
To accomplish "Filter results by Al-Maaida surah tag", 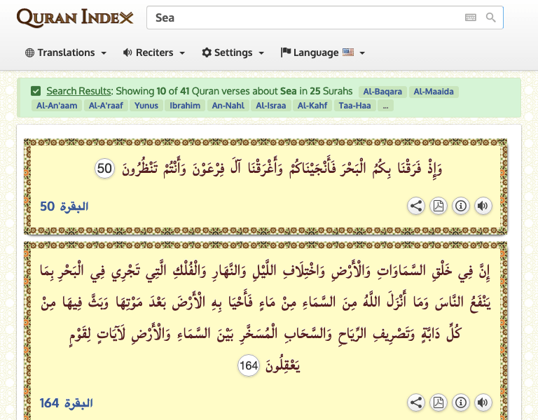I will click(434, 92).
